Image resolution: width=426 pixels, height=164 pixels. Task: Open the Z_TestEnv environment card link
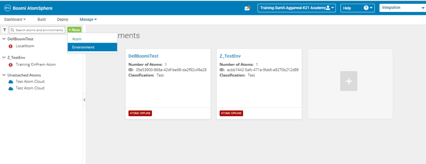pos(230,56)
